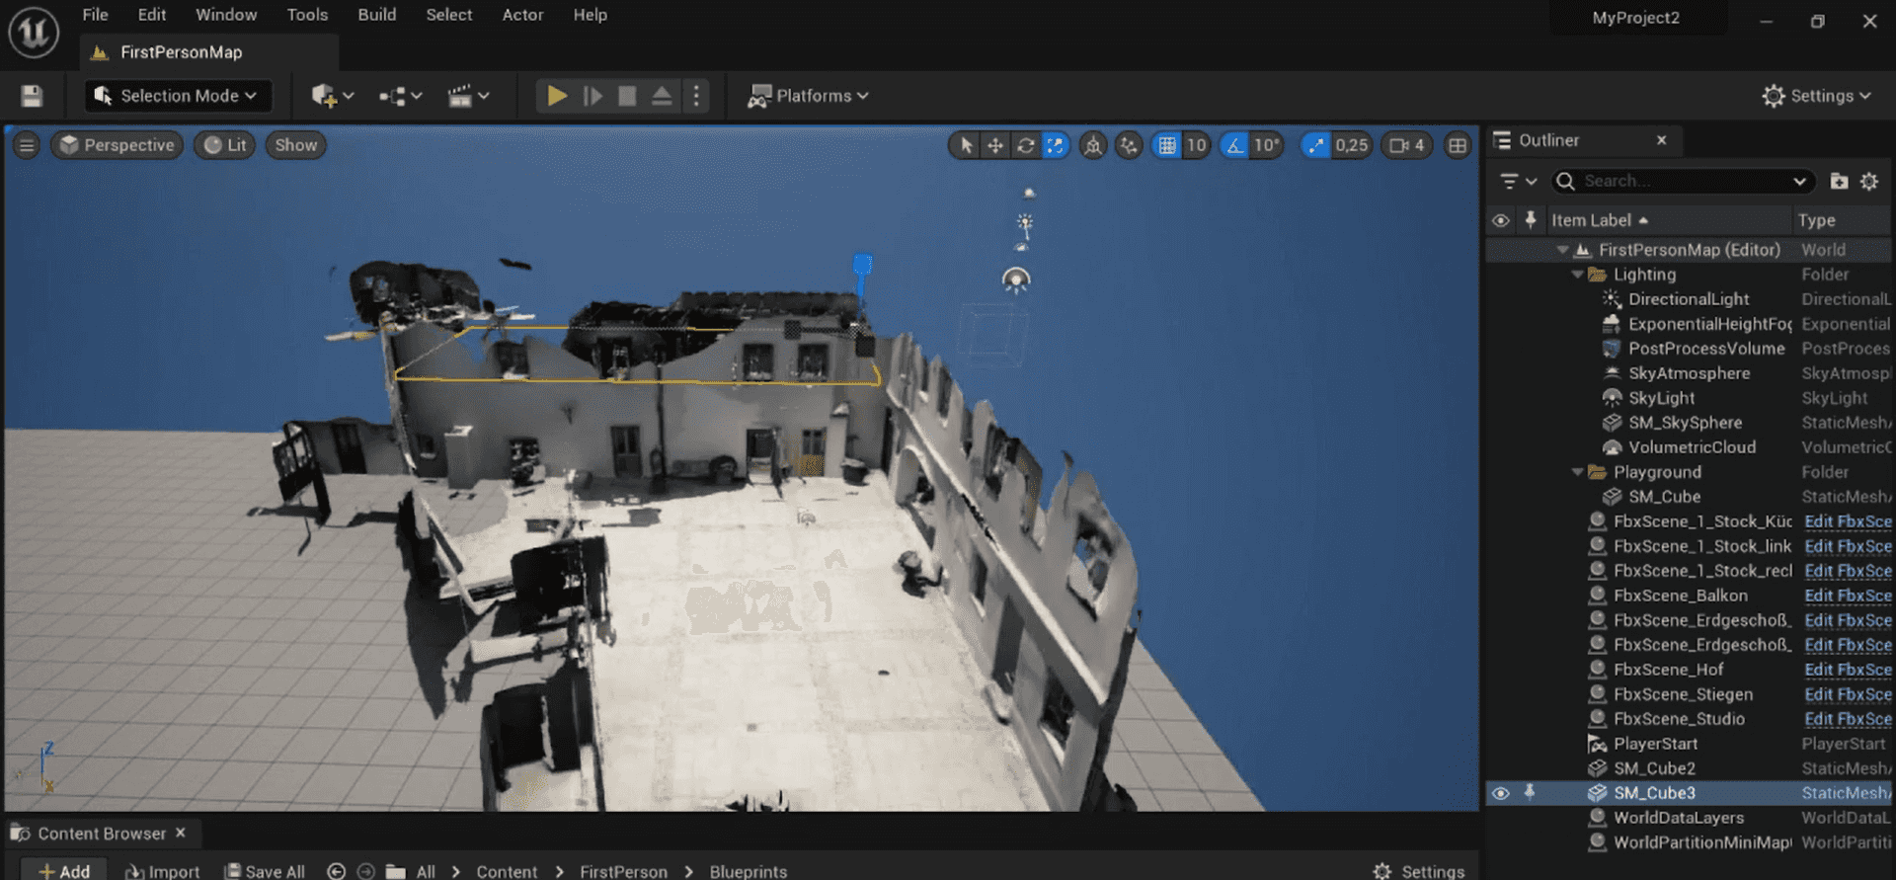The width and height of the screenshot is (1896, 880).
Task: Change the Perspective view mode
Action: (x=118, y=145)
